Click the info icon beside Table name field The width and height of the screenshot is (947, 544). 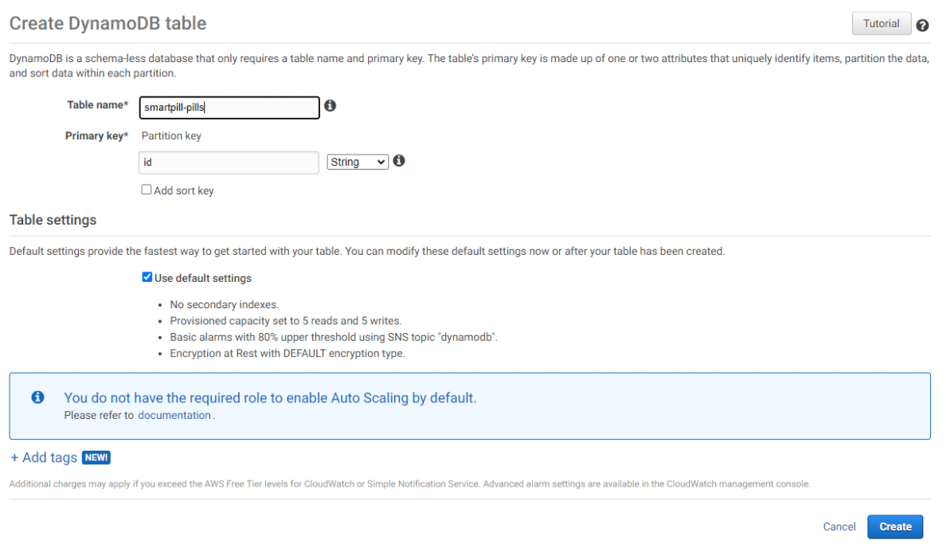click(330, 106)
